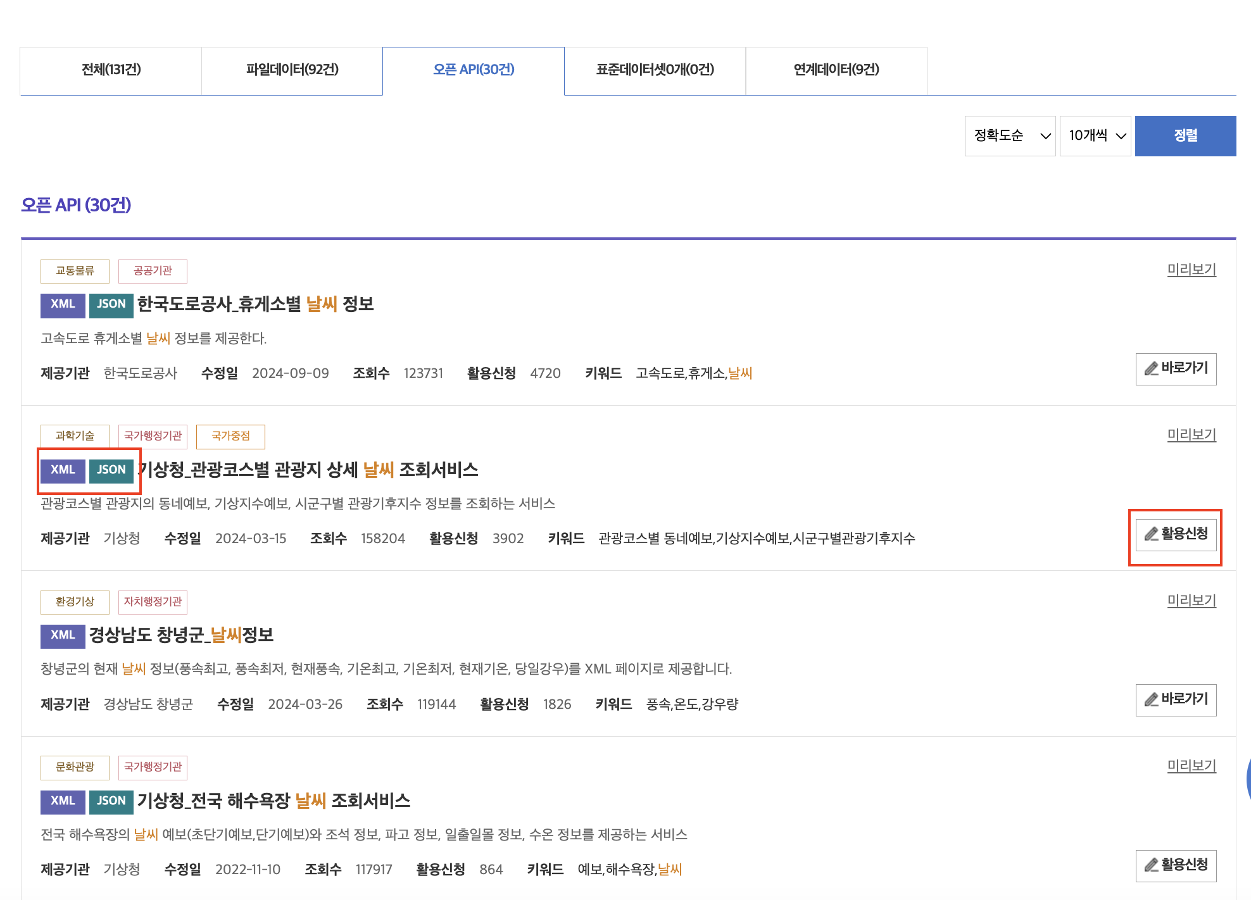Switch to 파일데이터(92건) tab
Screen dimensions: 1251x900
(x=292, y=70)
